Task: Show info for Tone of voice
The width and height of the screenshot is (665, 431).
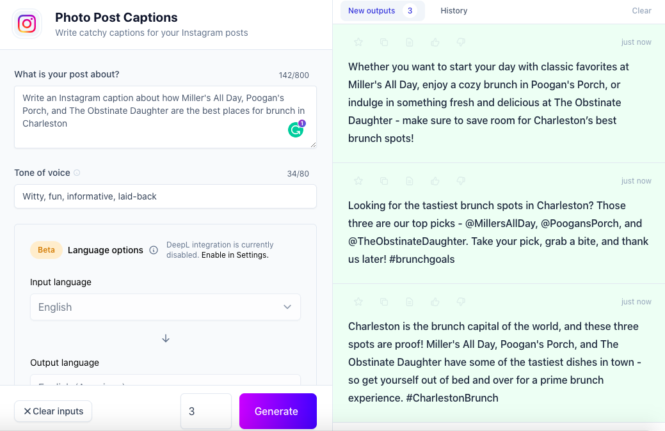Action: click(77, 173)
